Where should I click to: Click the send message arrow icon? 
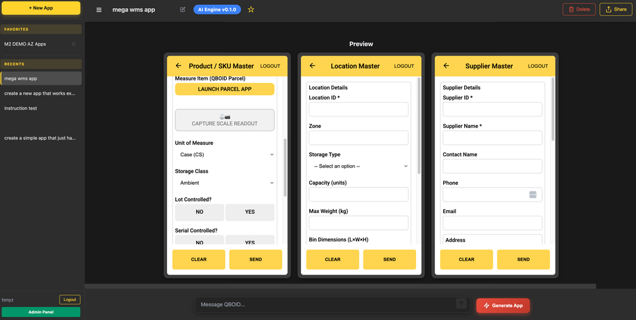pos(461,304)
